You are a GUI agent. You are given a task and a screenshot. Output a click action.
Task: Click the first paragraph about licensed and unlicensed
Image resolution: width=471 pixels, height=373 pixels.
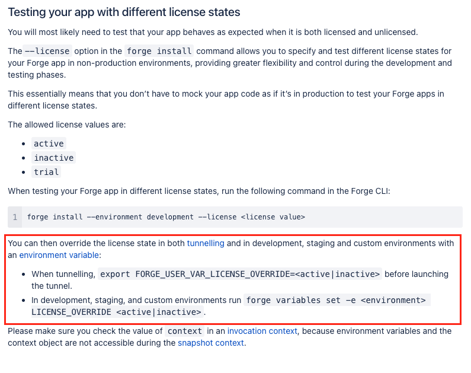pyautogui.click(x=213, y=32)
